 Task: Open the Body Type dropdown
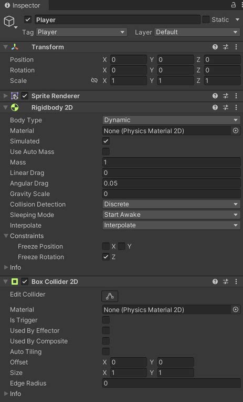(171, 120)
